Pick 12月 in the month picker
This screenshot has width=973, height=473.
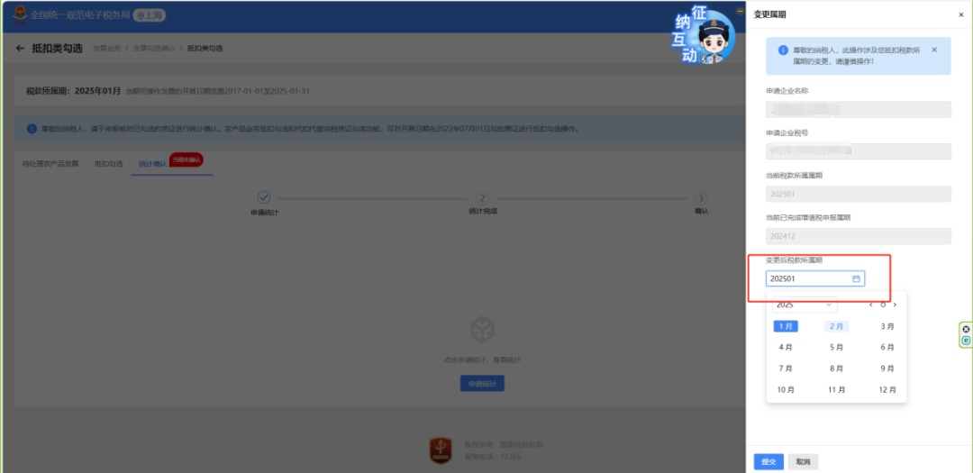[887, 390]
